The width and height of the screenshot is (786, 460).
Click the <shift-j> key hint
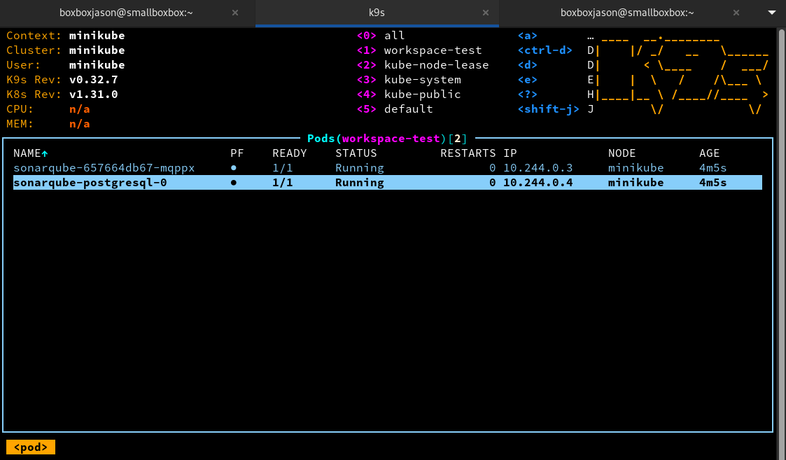click(549, 109)
